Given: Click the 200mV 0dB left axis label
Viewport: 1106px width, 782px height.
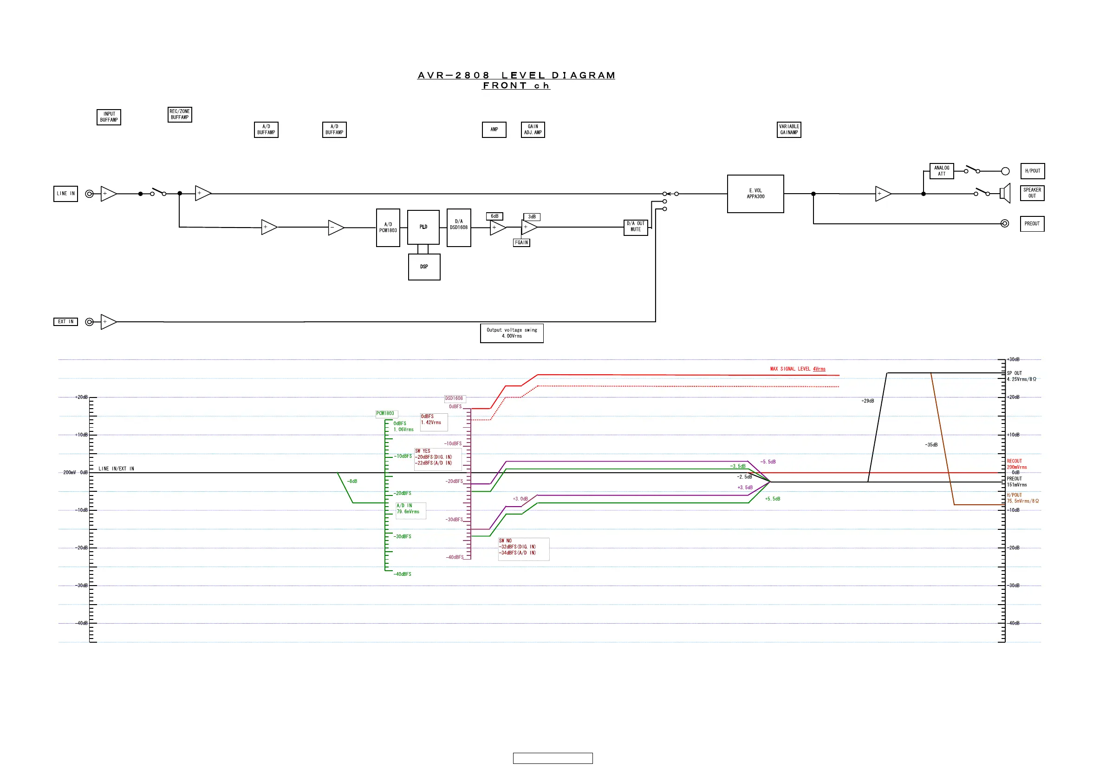Looking at the screenshot, I should (76, 473).
